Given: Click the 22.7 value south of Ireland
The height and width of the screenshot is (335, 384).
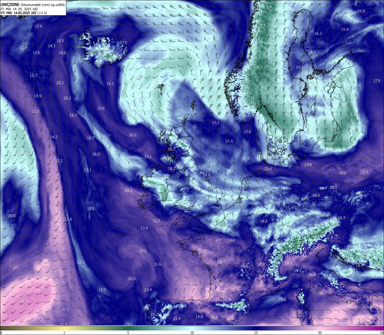Looking at the screenshot, I should 156,221.
